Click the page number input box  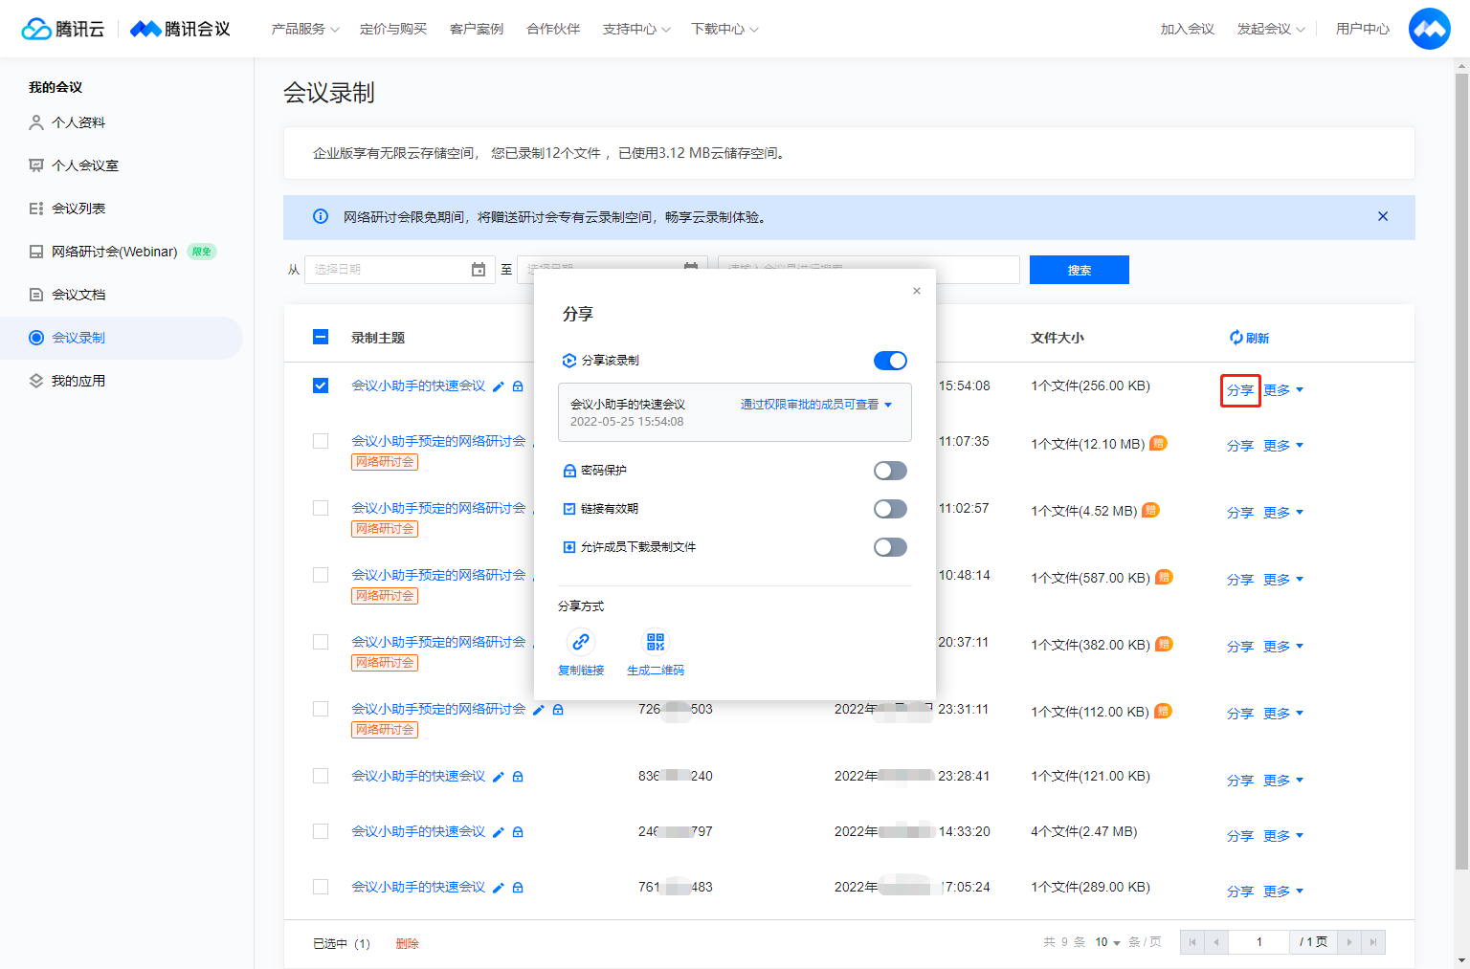click(x=1258, y=942)
